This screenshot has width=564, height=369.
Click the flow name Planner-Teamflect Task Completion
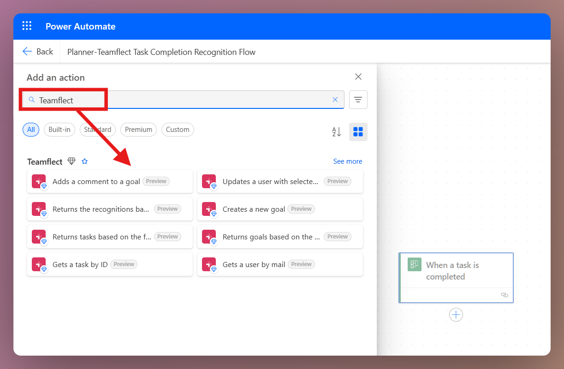161,52
